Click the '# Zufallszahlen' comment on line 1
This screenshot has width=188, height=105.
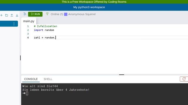(46, 26)
